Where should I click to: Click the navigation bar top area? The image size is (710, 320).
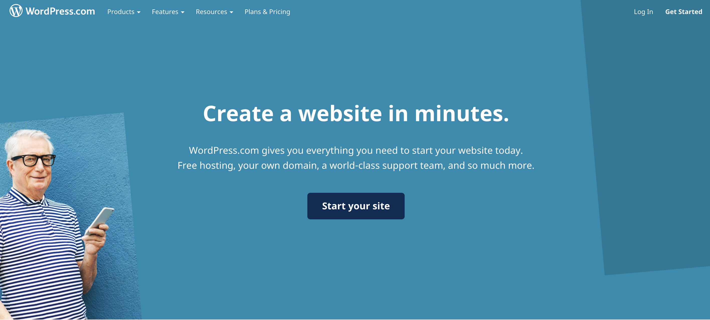coord(355,11)
